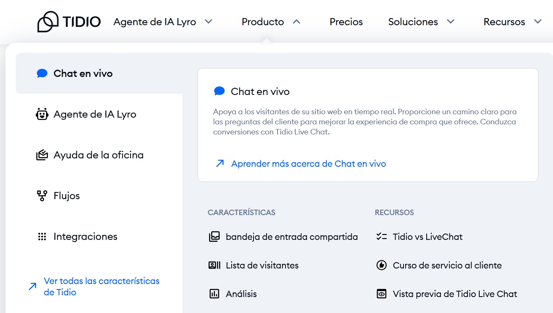
Task: Click the bandeja de entrada compartida inbox icon
Action: (214, 237)
